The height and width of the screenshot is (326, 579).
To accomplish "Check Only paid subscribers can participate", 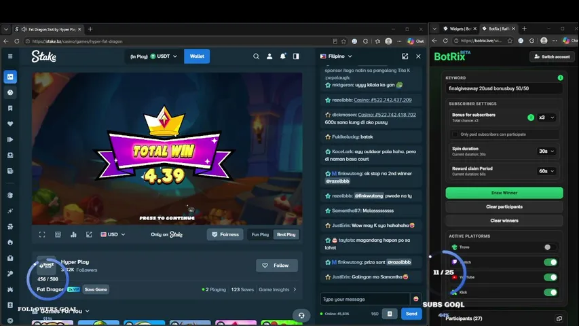I will (x=455, y=134).
